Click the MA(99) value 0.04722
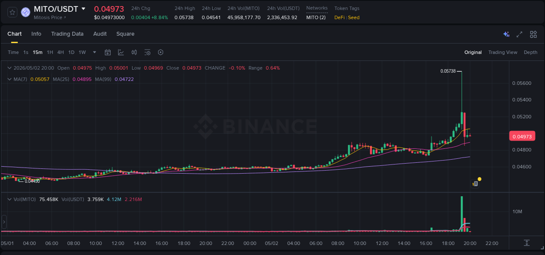The image size is (545, 255). coord(124,79)
